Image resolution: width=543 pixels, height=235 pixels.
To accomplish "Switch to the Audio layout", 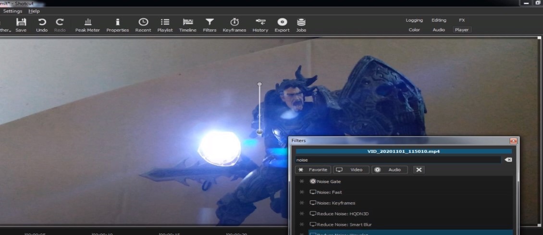I will pos(439,30).
